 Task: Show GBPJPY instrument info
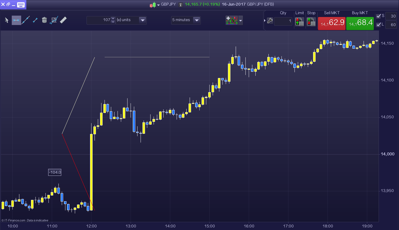[x=180, y=4]
